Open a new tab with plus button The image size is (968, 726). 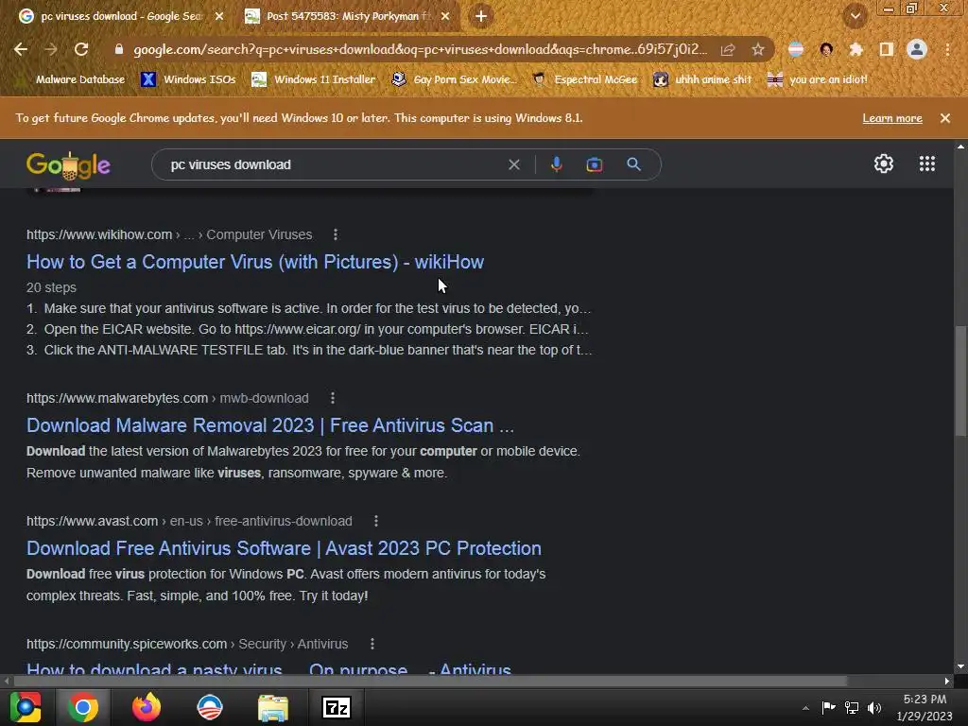point(481,17)
